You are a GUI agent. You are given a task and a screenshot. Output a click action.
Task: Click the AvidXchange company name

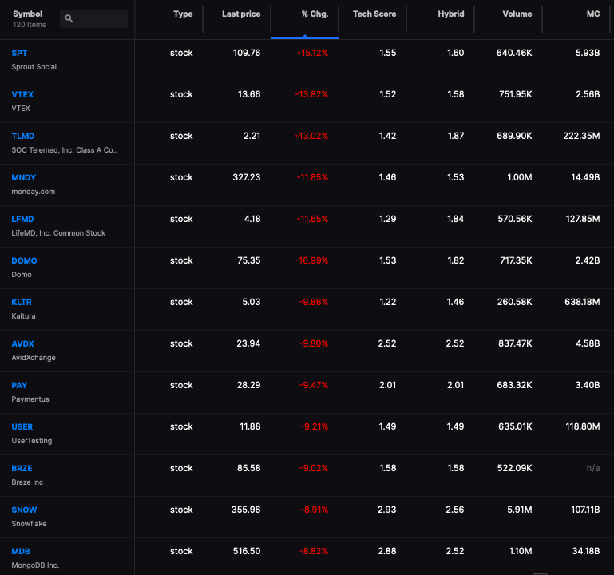(34, 358)
